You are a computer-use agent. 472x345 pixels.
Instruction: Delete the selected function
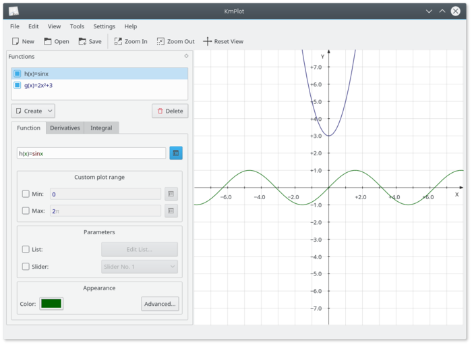click(x=170, y=111)
